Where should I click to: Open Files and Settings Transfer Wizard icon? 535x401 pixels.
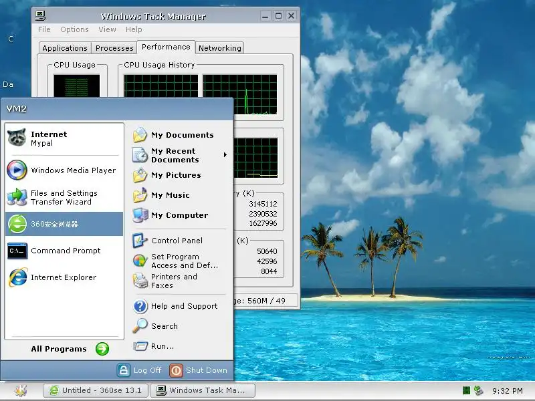[x=17, y=196]
